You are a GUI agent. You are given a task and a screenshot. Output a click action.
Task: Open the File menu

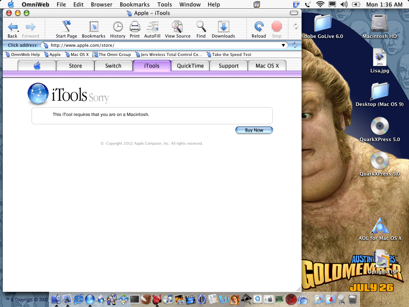point(61,4)
